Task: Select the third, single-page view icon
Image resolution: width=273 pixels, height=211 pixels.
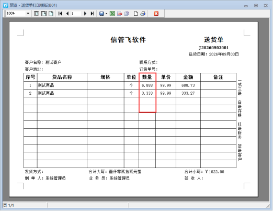Action: click(x=51, y=14)
